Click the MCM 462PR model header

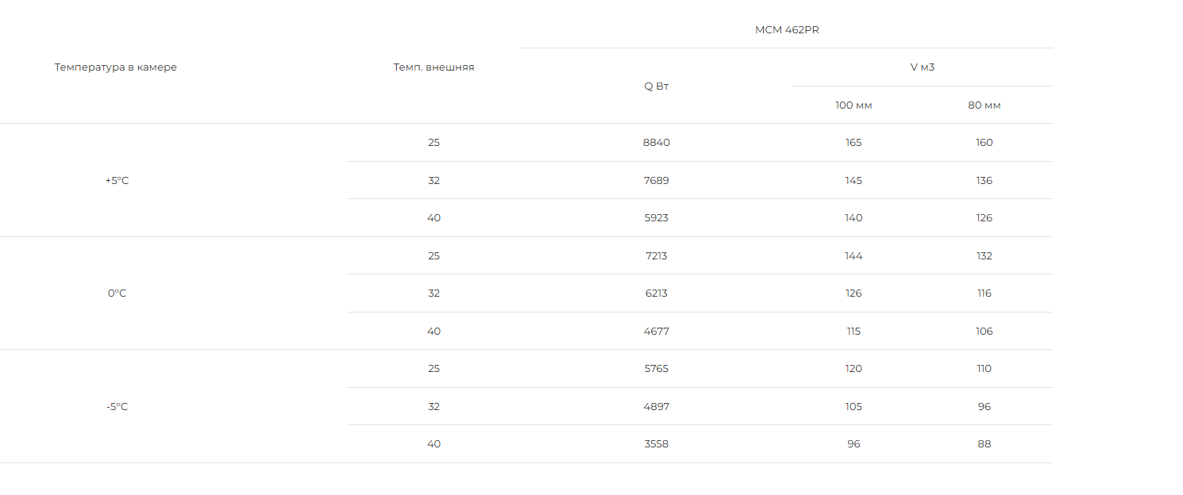click(x=787, y=30)
